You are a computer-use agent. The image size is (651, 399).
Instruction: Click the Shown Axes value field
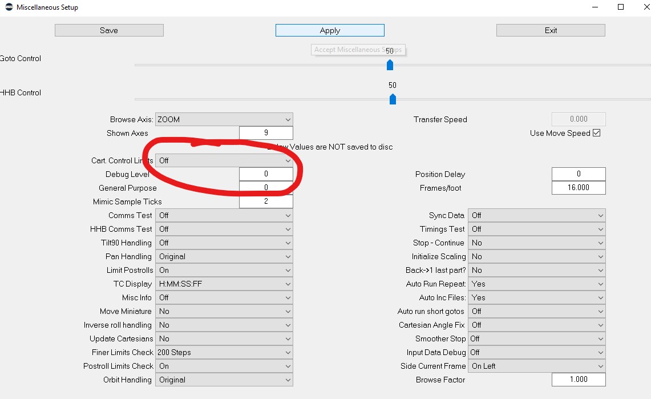[266, 133]
